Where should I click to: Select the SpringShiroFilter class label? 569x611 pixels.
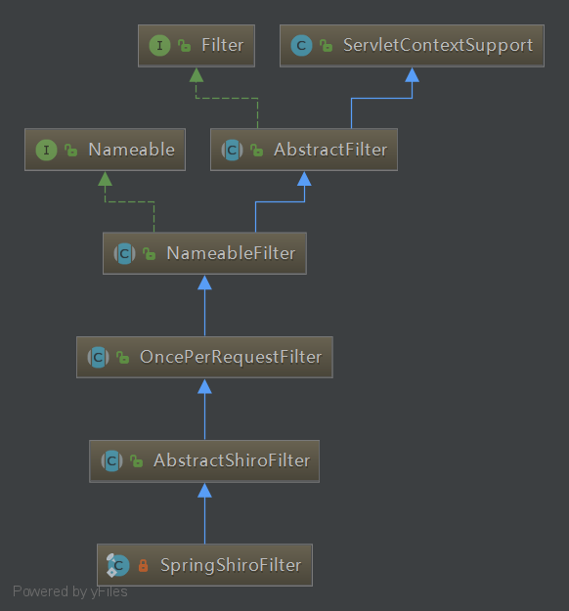[x=231, y=565]
